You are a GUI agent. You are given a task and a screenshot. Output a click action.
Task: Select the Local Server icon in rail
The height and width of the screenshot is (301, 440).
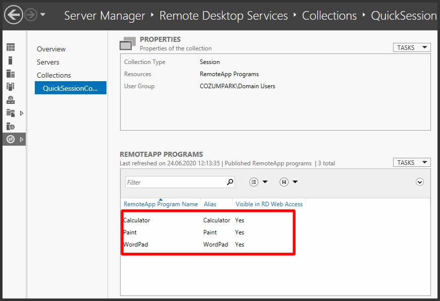11,61
